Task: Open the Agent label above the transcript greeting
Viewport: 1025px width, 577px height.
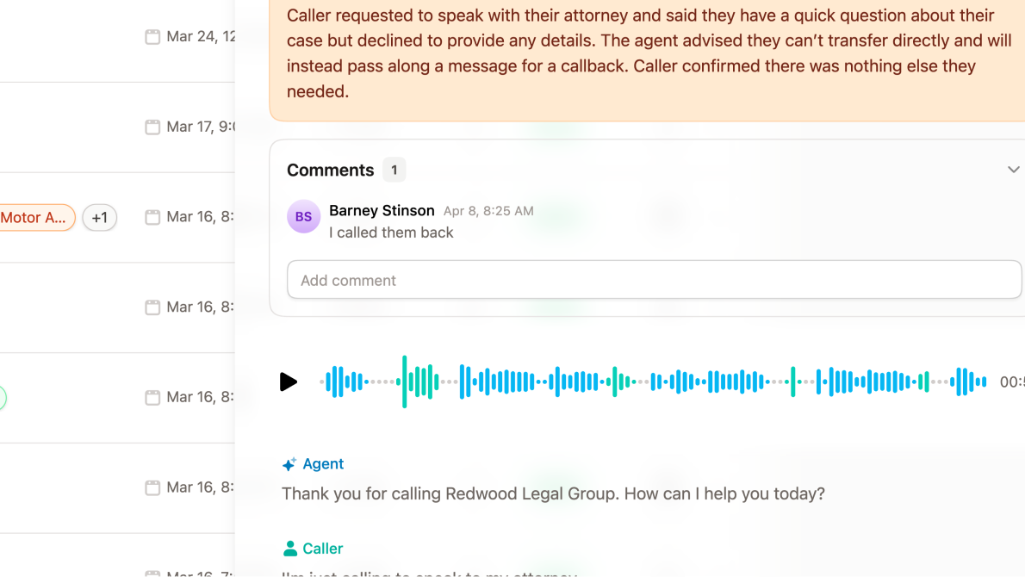Action: click(x=321, y=463)
